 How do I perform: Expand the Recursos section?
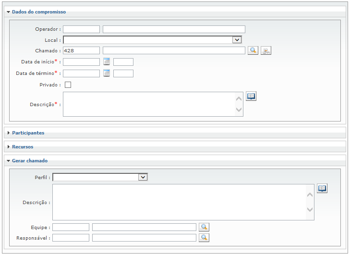22,146
